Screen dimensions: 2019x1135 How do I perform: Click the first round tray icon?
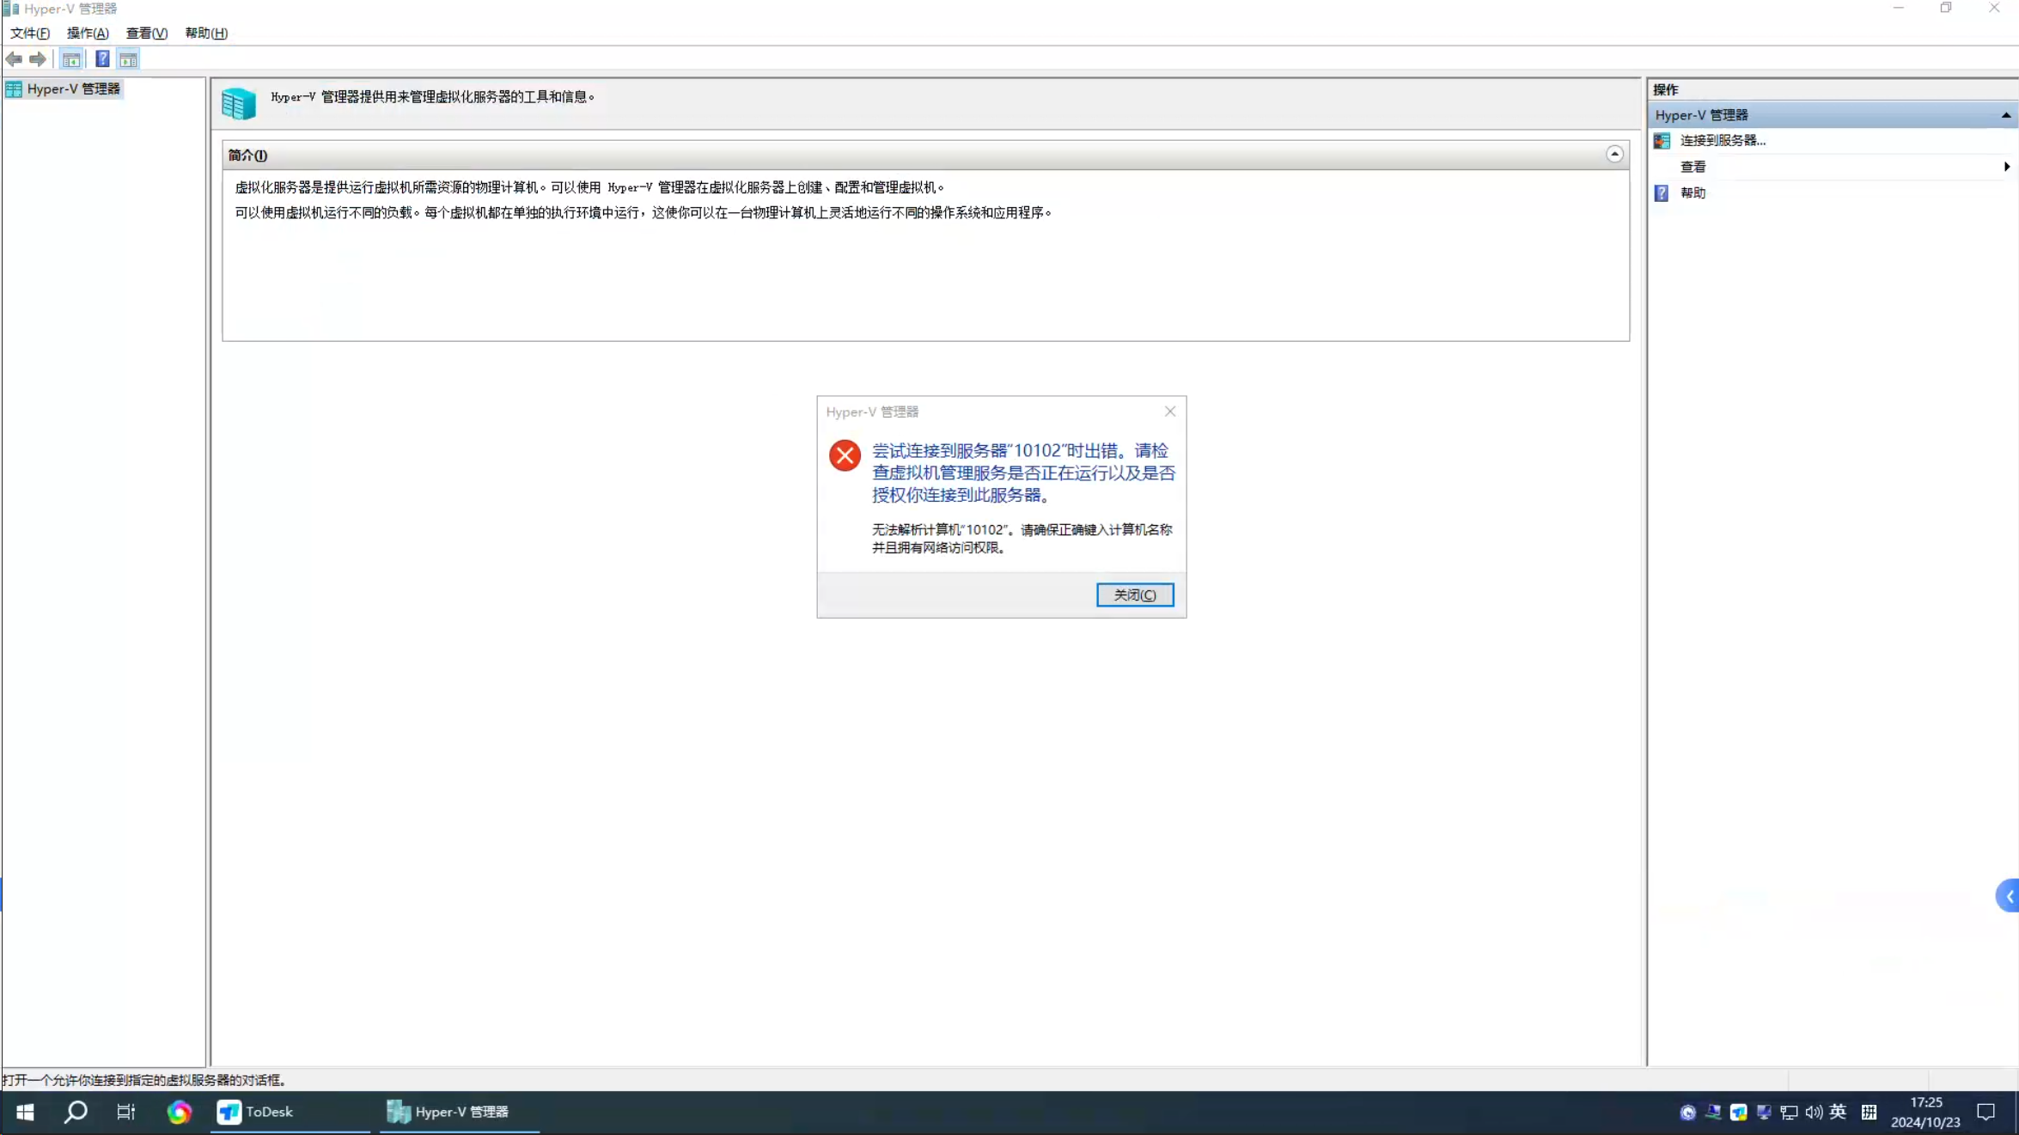pos(1687,1113)
